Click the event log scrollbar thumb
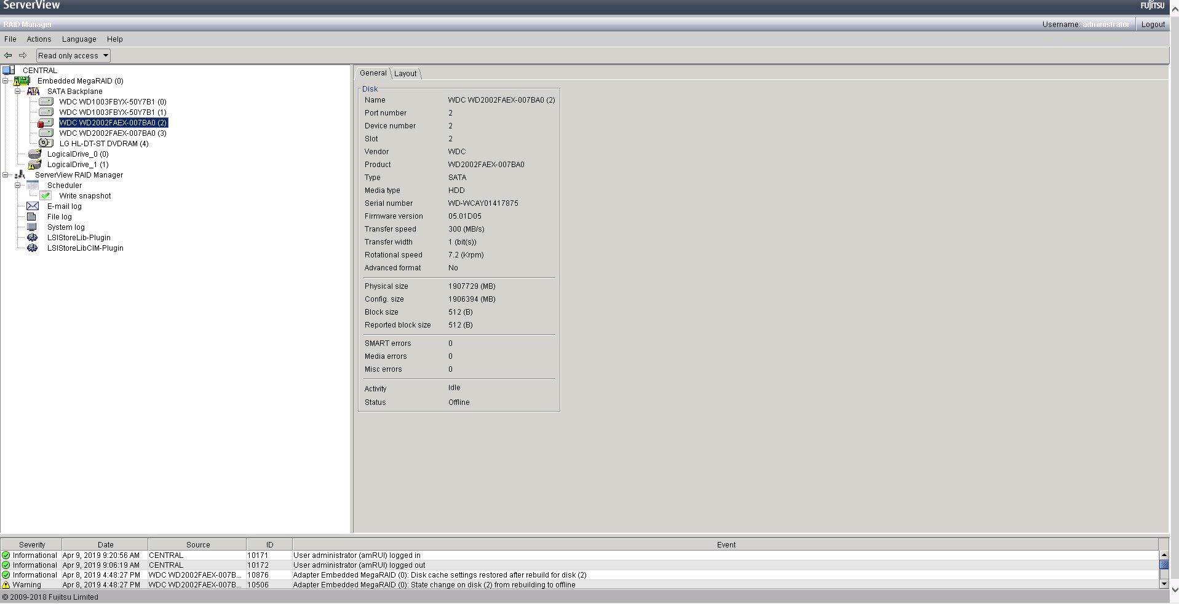Screen dimensions: 1179x604 click(1164, 564)
